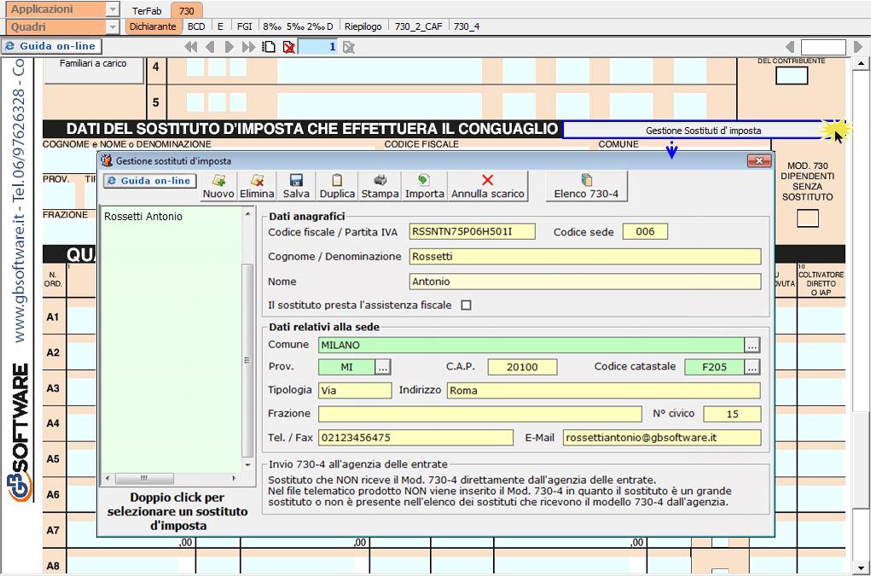Click Annulla scarico red X
This screenshot has height=576, width=871.
coord(488,186)
